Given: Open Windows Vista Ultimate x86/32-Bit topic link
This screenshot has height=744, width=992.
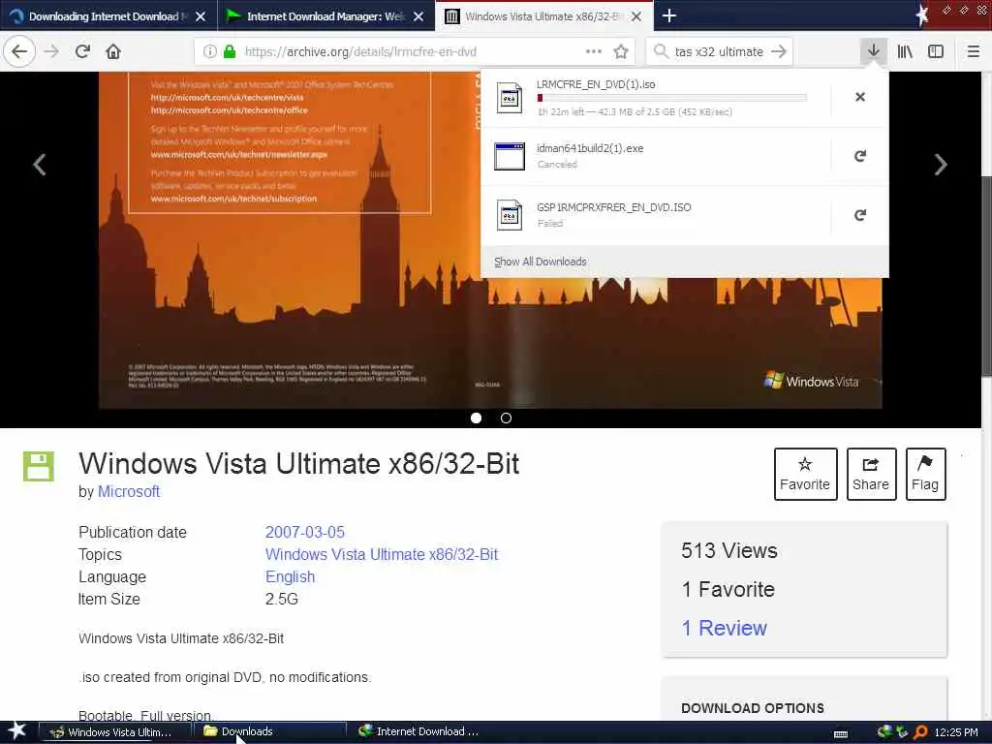Looking at the screenshot, I should click(382, 554).
